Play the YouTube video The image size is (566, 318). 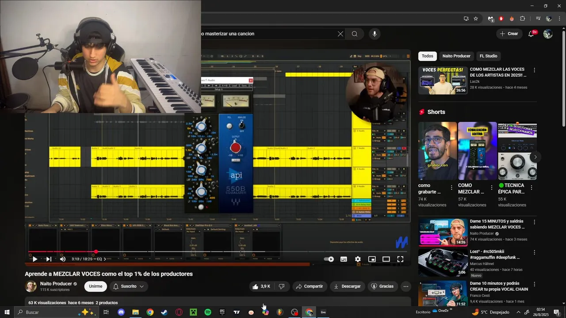tap(35, 259)
